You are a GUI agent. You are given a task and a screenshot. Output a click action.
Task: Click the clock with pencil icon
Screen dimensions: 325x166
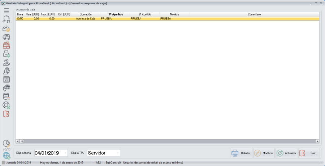coord(6,144)
